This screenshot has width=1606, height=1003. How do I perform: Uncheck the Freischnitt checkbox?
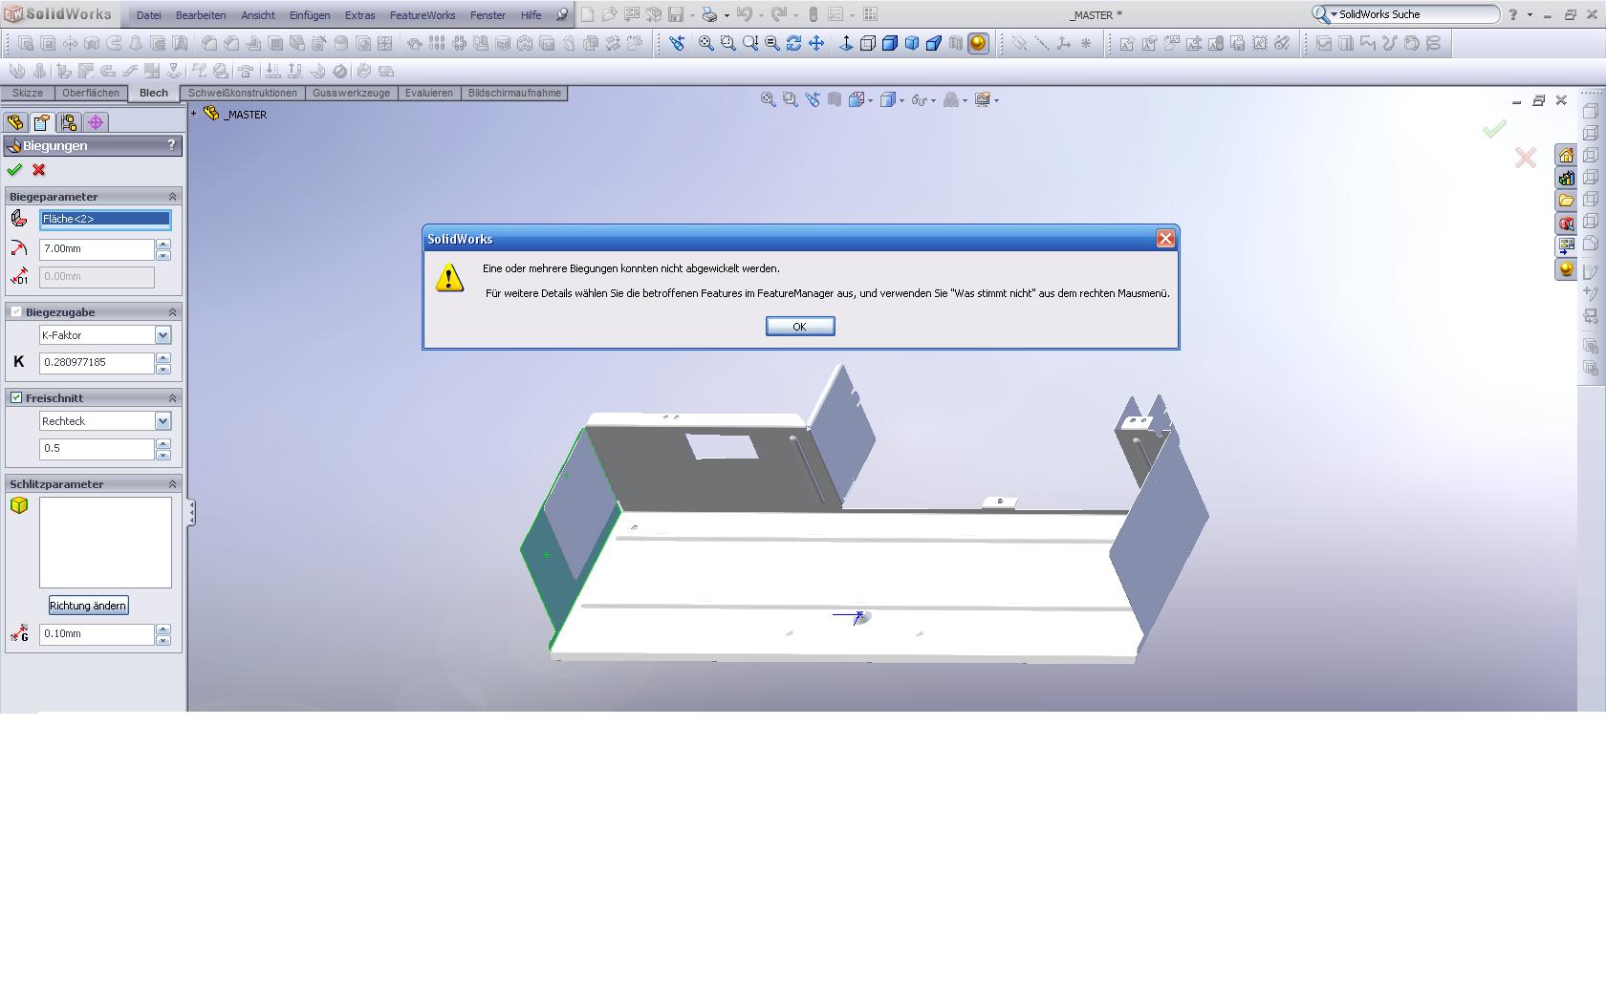tap(16, 398)
